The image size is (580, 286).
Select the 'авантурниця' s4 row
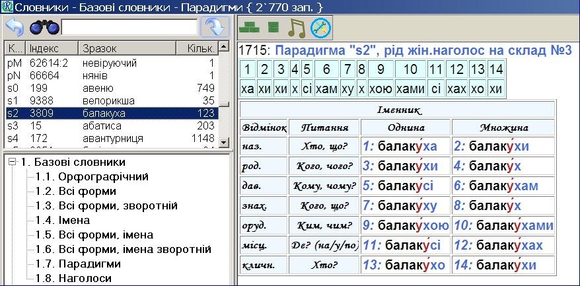click(112, 138)
